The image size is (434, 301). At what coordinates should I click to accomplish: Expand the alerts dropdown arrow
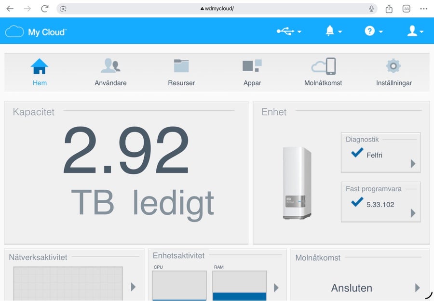[340, 32]
